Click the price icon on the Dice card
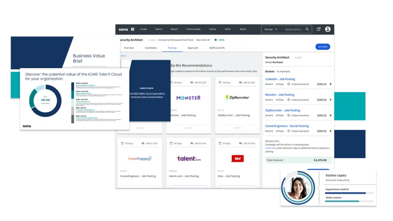The width and height of the screenshot is (393, 221). [x=240, y=143]
